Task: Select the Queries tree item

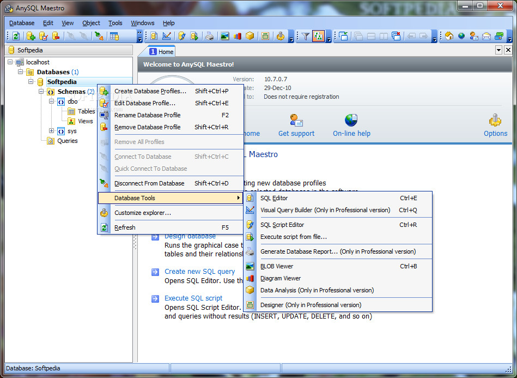Action: tap(67, 141)
